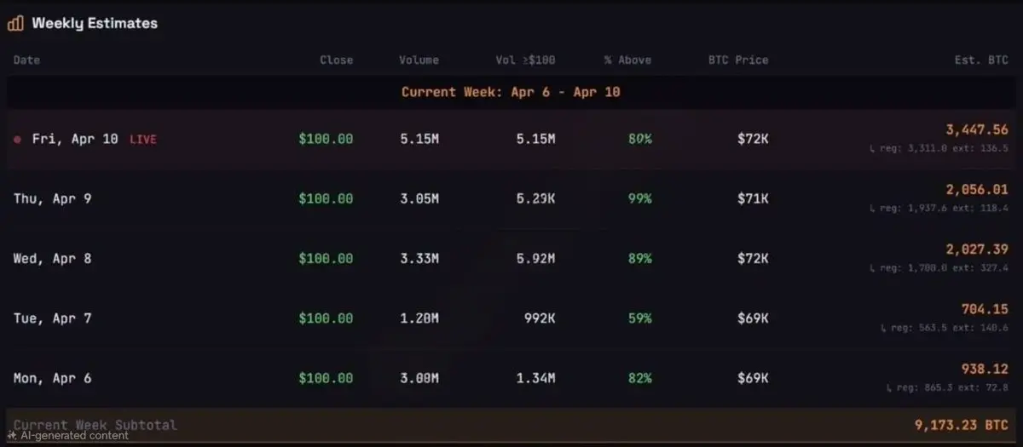Click the 3,447.56 estimated BTC value
The image size is (1023, 447).
976,130
